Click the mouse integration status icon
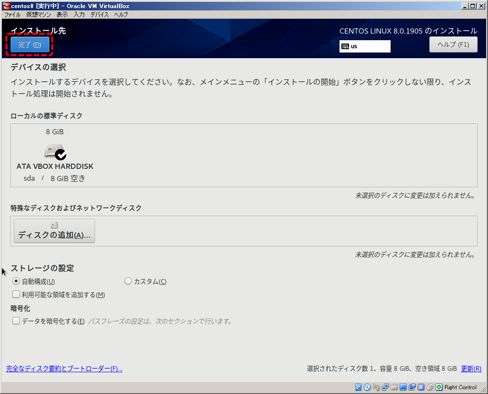The image size is (488, 394). point(429,387)
